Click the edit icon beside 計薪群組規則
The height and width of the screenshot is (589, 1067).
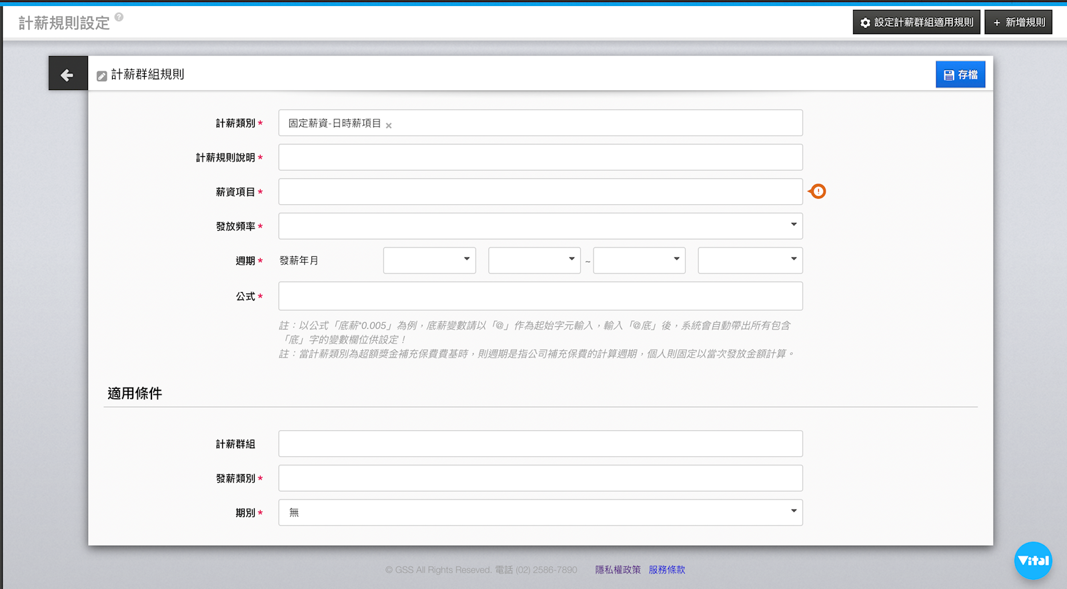[x=101, y=76]
